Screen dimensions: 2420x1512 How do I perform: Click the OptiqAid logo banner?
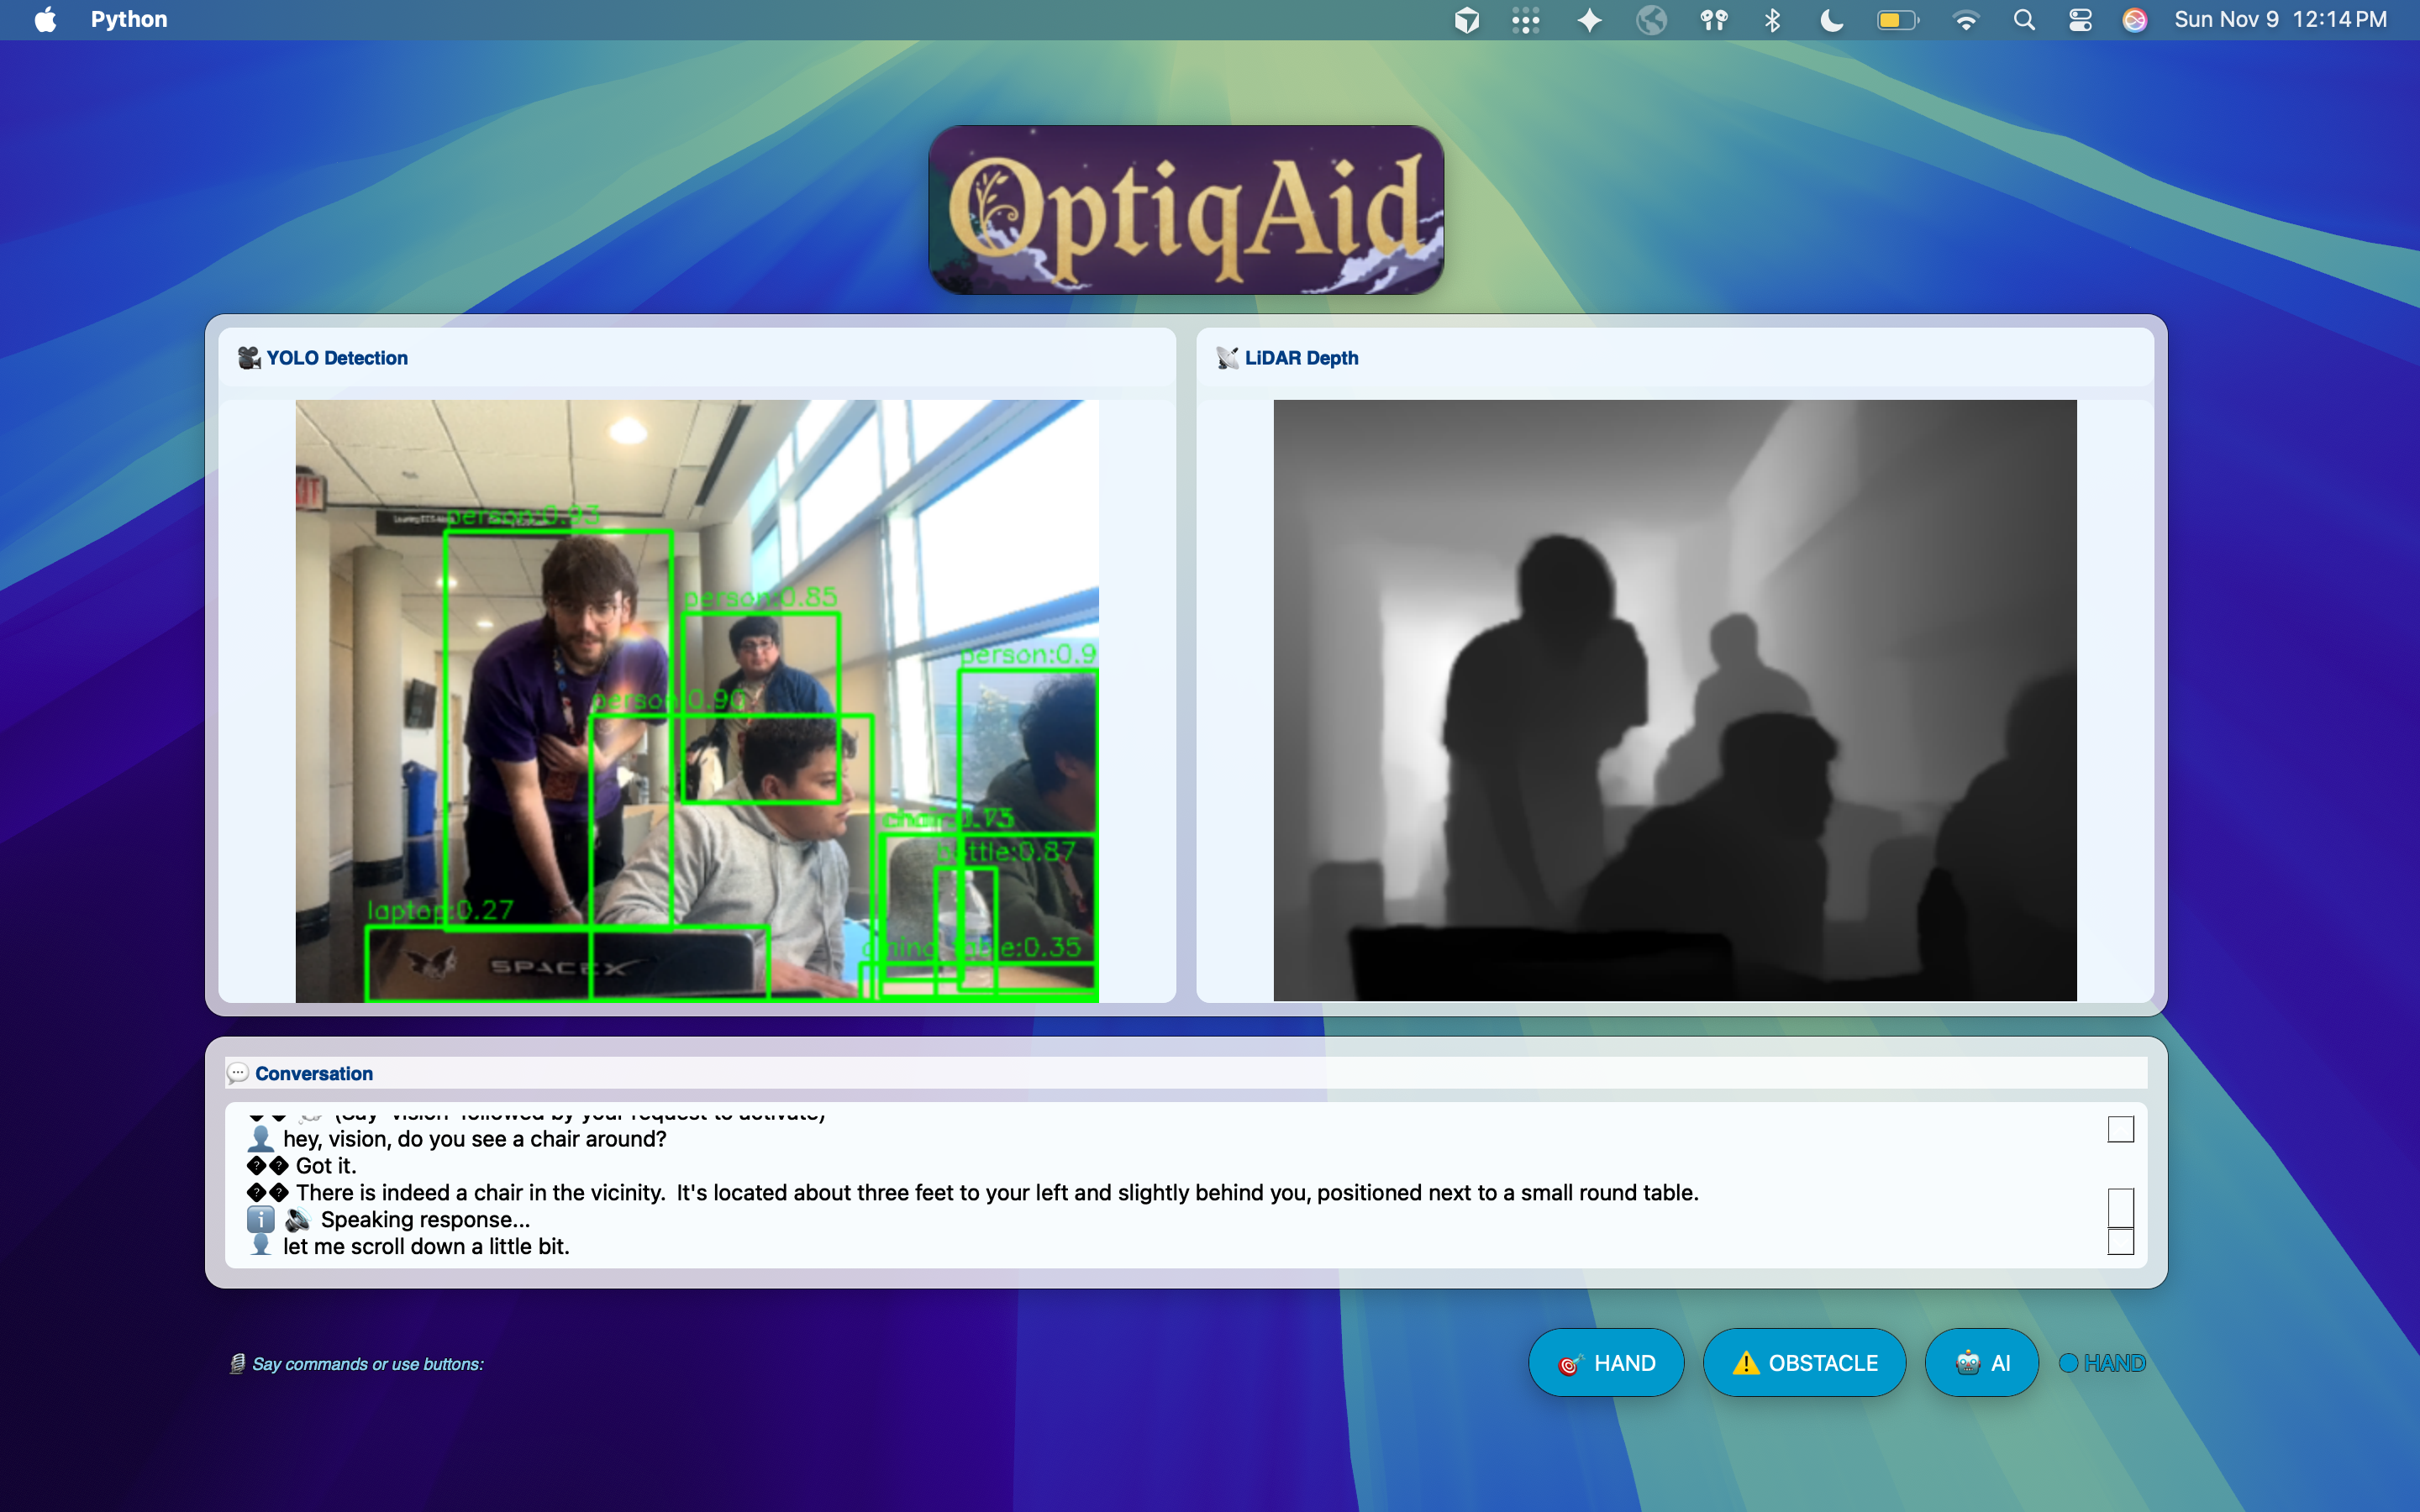pos(1186,210)
